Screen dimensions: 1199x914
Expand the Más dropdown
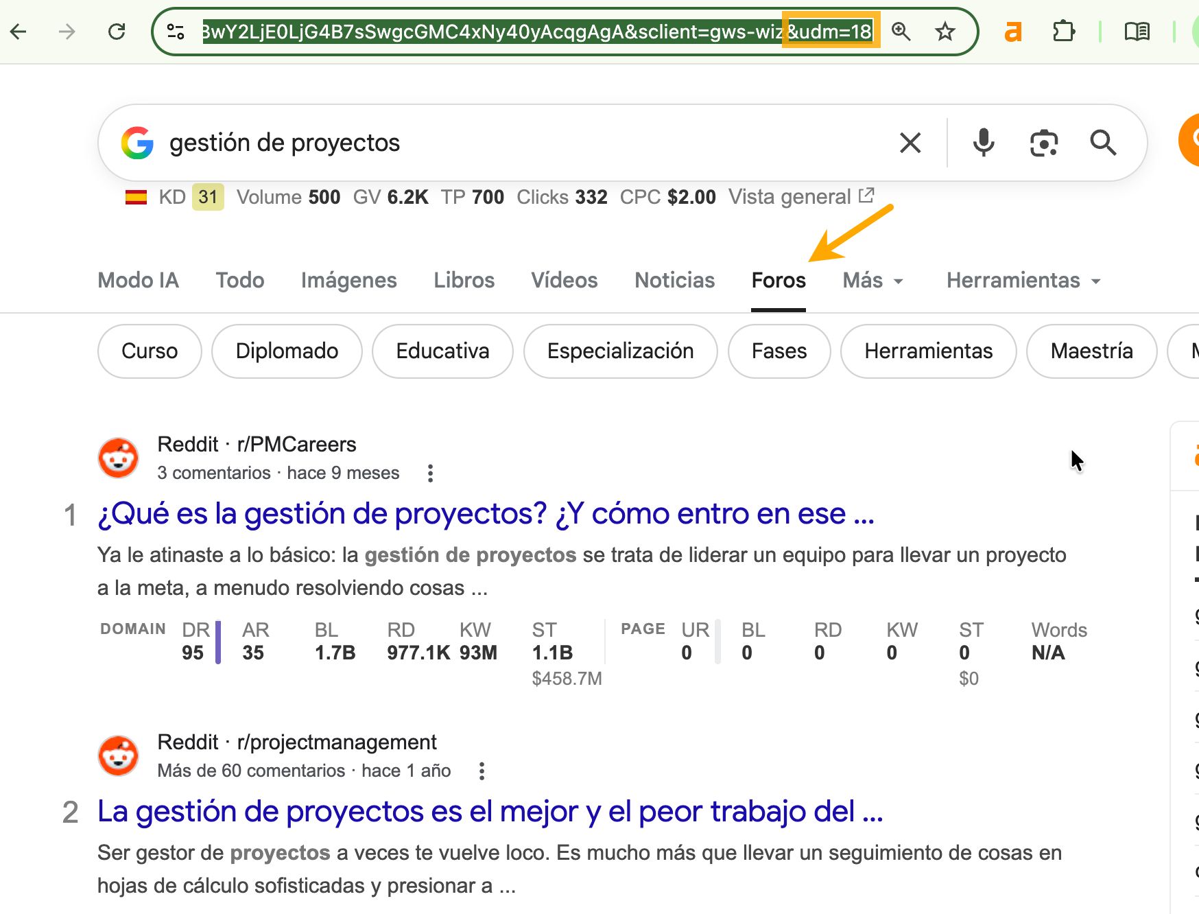pyautogui.click(x=873, y=280)
